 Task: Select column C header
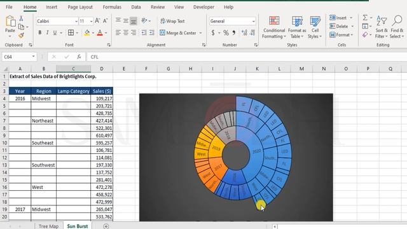(x=73, y=69)
